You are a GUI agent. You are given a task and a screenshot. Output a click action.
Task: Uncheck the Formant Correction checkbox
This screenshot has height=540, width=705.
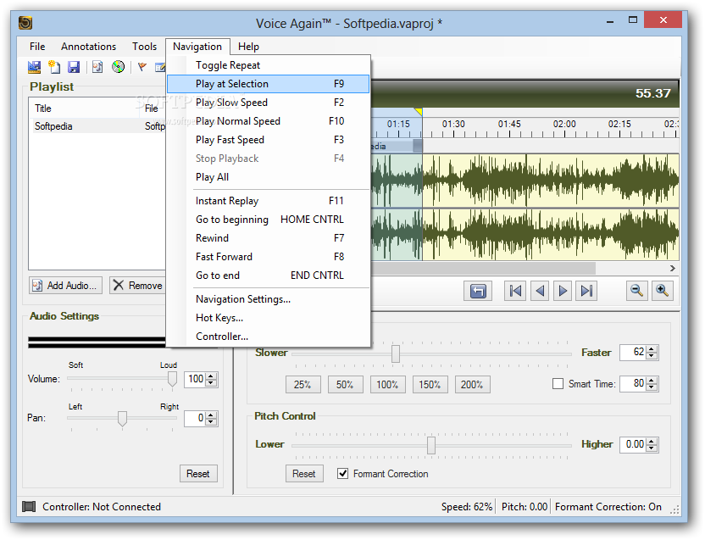point(342,473)
